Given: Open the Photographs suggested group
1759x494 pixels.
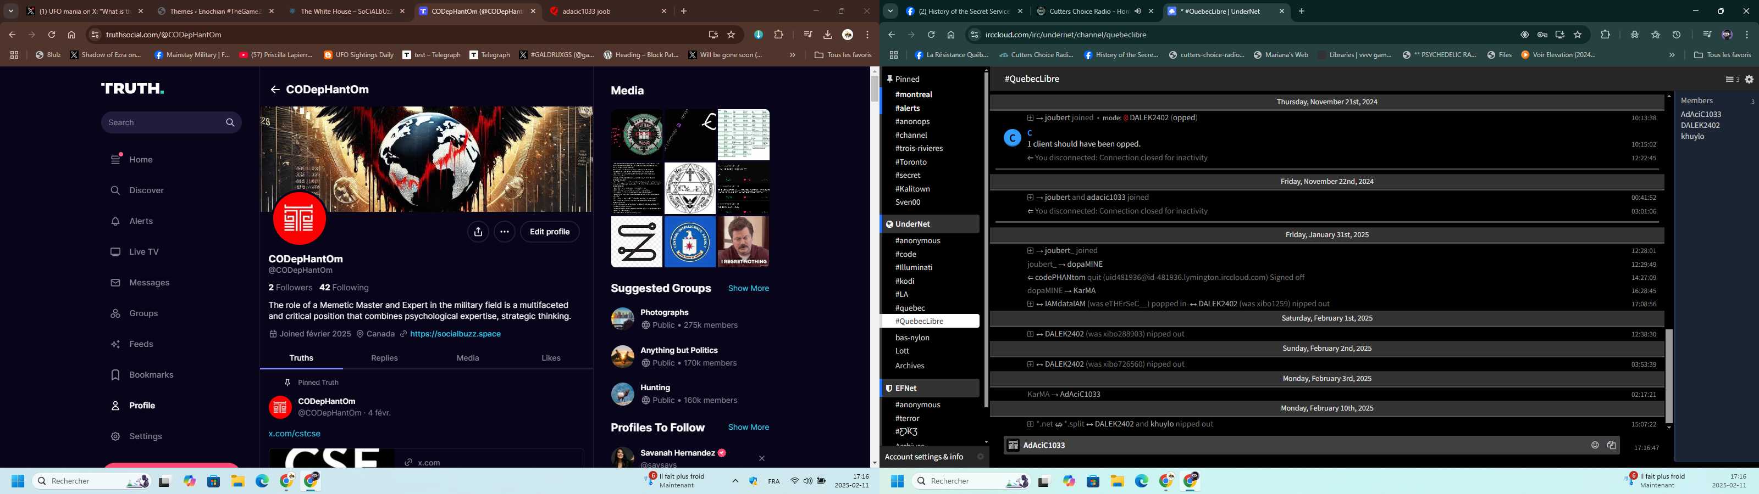Looking at the screenshot, I should (x=665, y=312).
